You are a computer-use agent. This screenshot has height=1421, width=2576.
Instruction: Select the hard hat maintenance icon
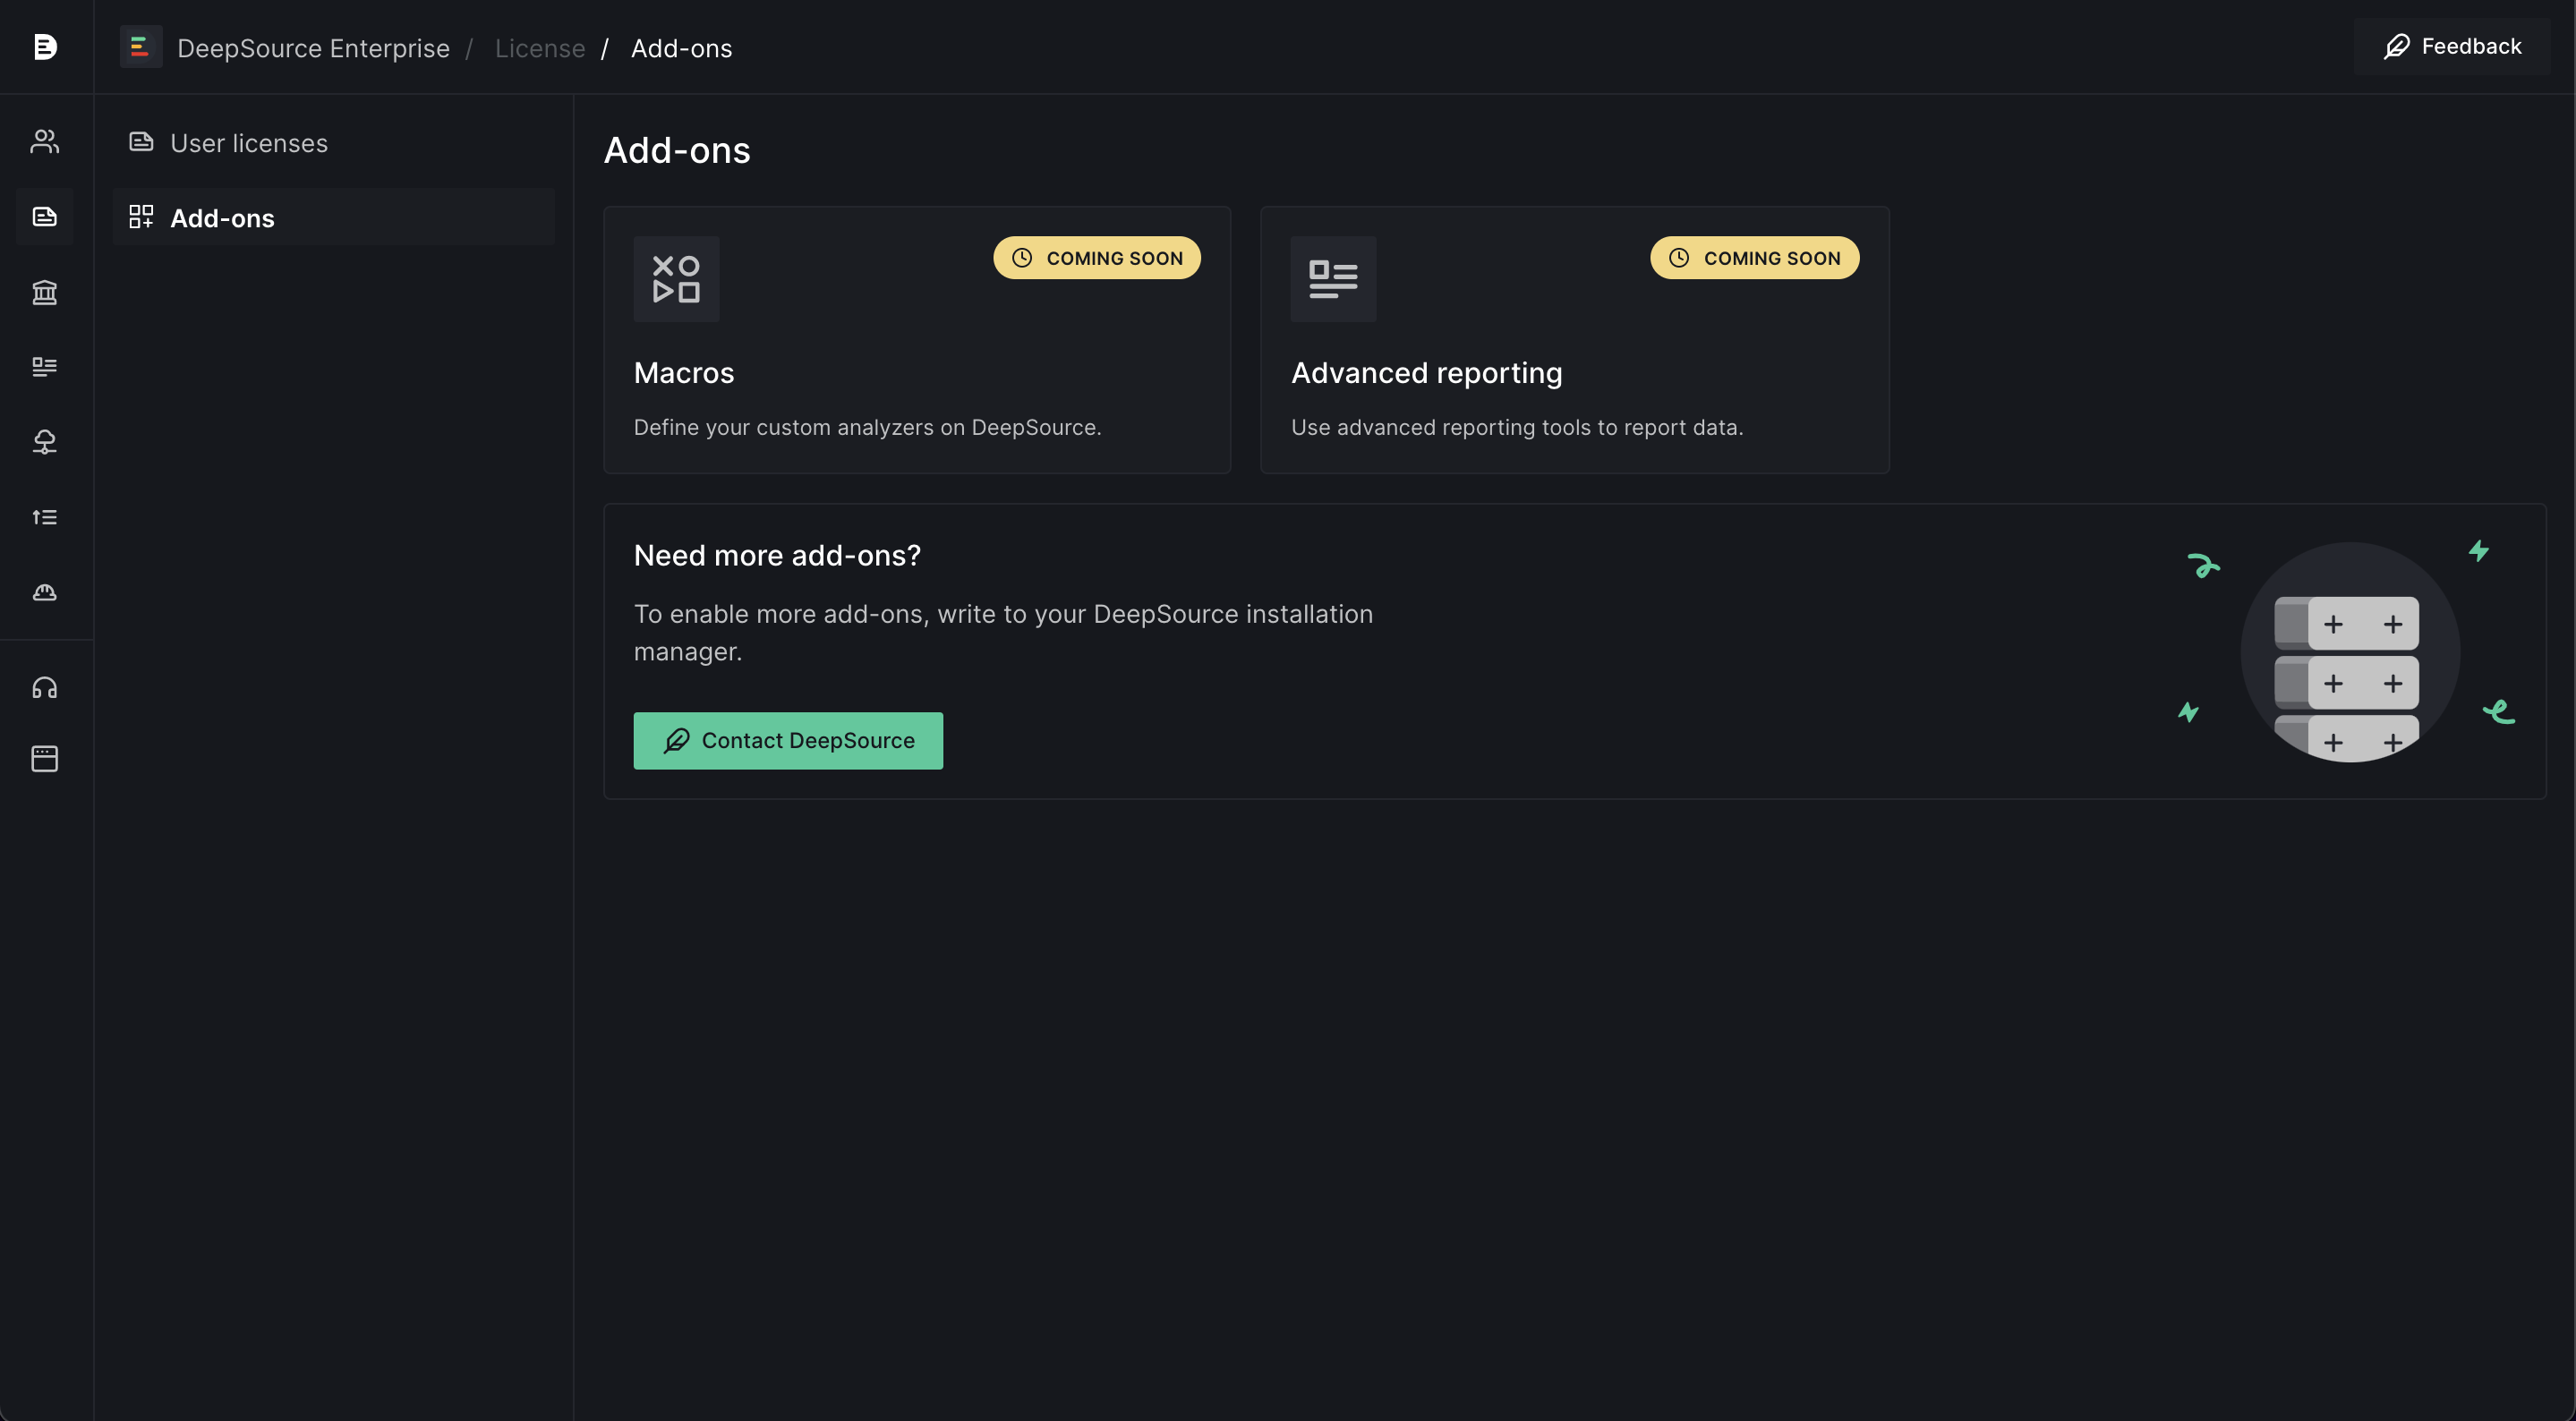click(45, 592)
